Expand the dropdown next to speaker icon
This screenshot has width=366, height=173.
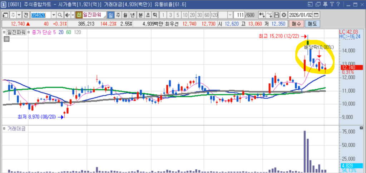(x=73, y=15)
